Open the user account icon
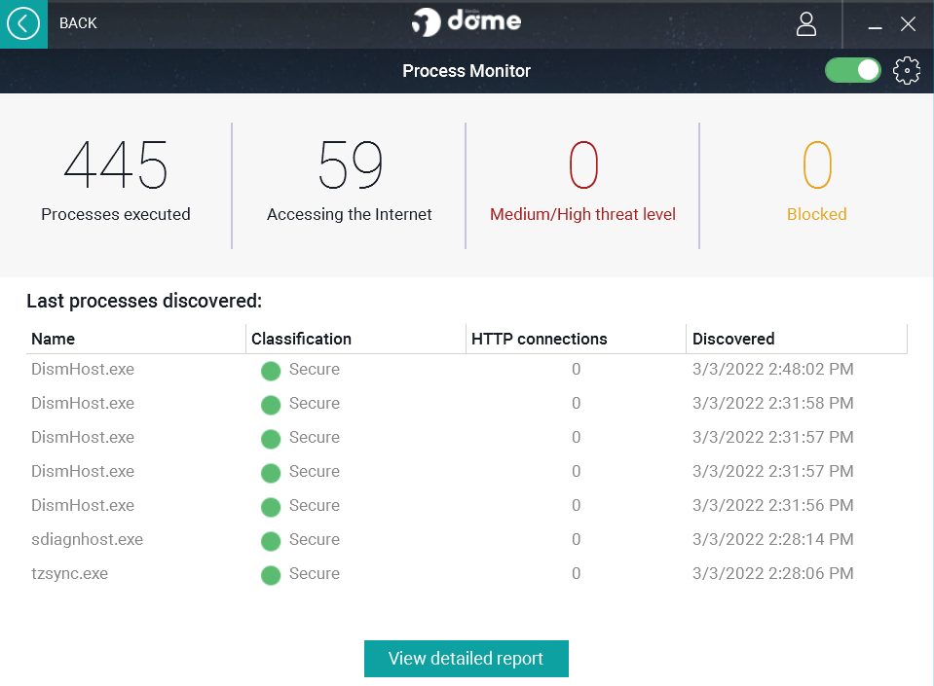 click(x=806, y=25)
